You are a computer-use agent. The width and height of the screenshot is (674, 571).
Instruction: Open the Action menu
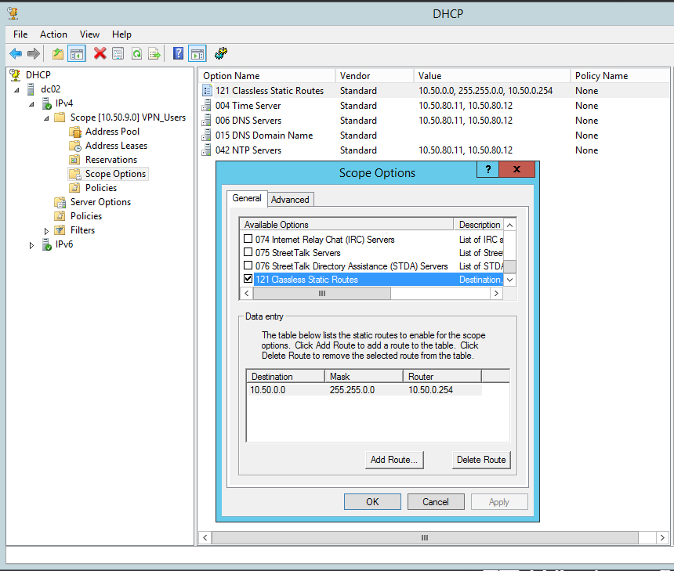click(53, 34)
